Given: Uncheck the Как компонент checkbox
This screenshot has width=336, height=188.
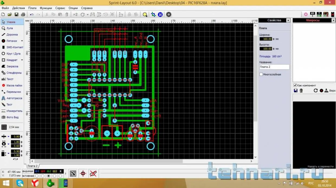Looking at the screenshot, I should pyautogui.click(x=295, y=86).
